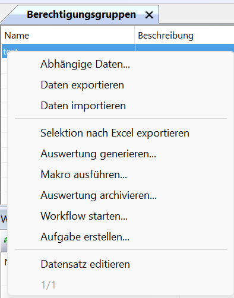Switch to the Berechtigungsgruppen tab

pyautogui.click(x=81, y=15)
